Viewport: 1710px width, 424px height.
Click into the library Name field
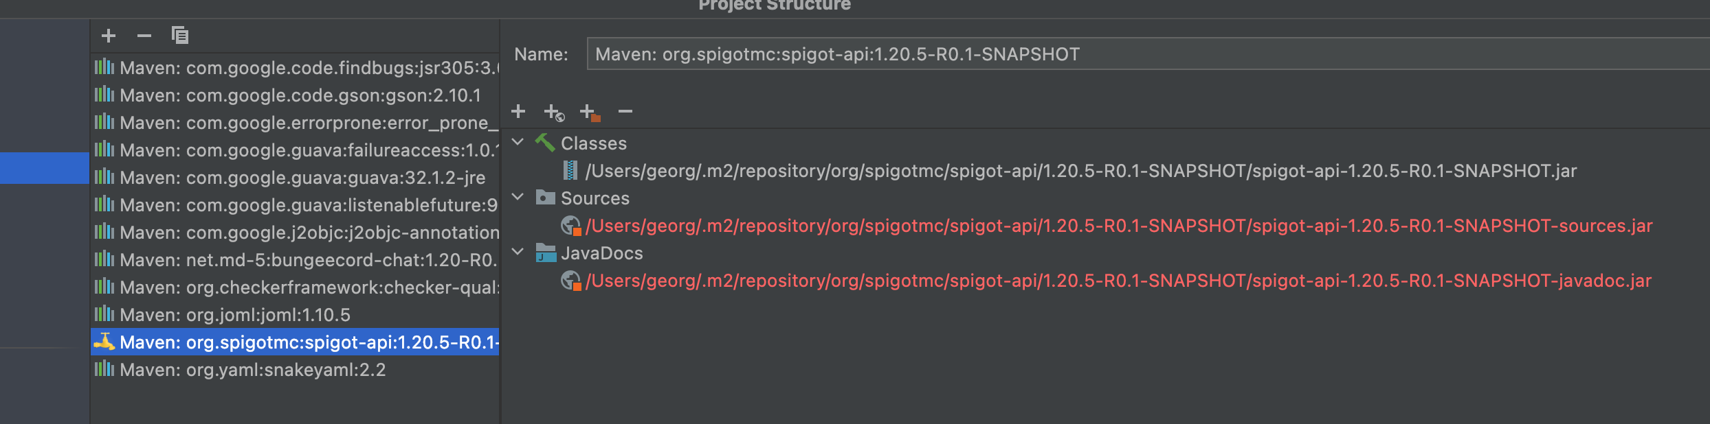pyautogui.click(x=1148, y=54)
